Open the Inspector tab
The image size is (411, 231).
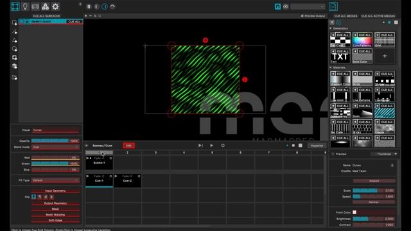317,146
